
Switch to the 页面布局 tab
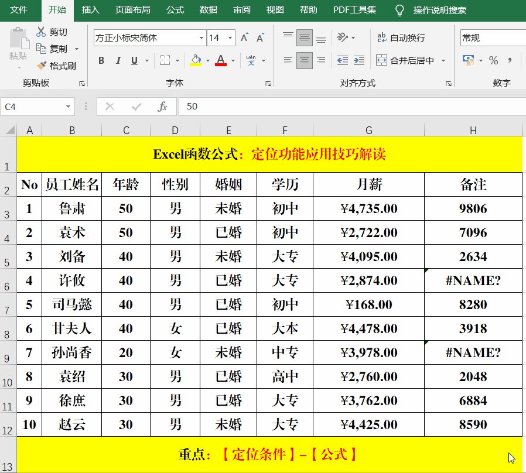tap(132, 10)
